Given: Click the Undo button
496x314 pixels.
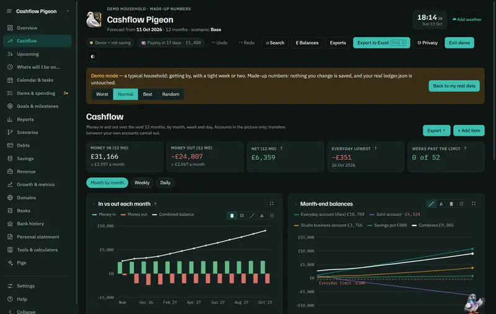Looking at the screenshot, I should click(x=220, y=43).
